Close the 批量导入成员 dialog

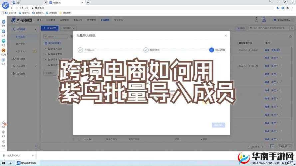(x=226, y=36)
